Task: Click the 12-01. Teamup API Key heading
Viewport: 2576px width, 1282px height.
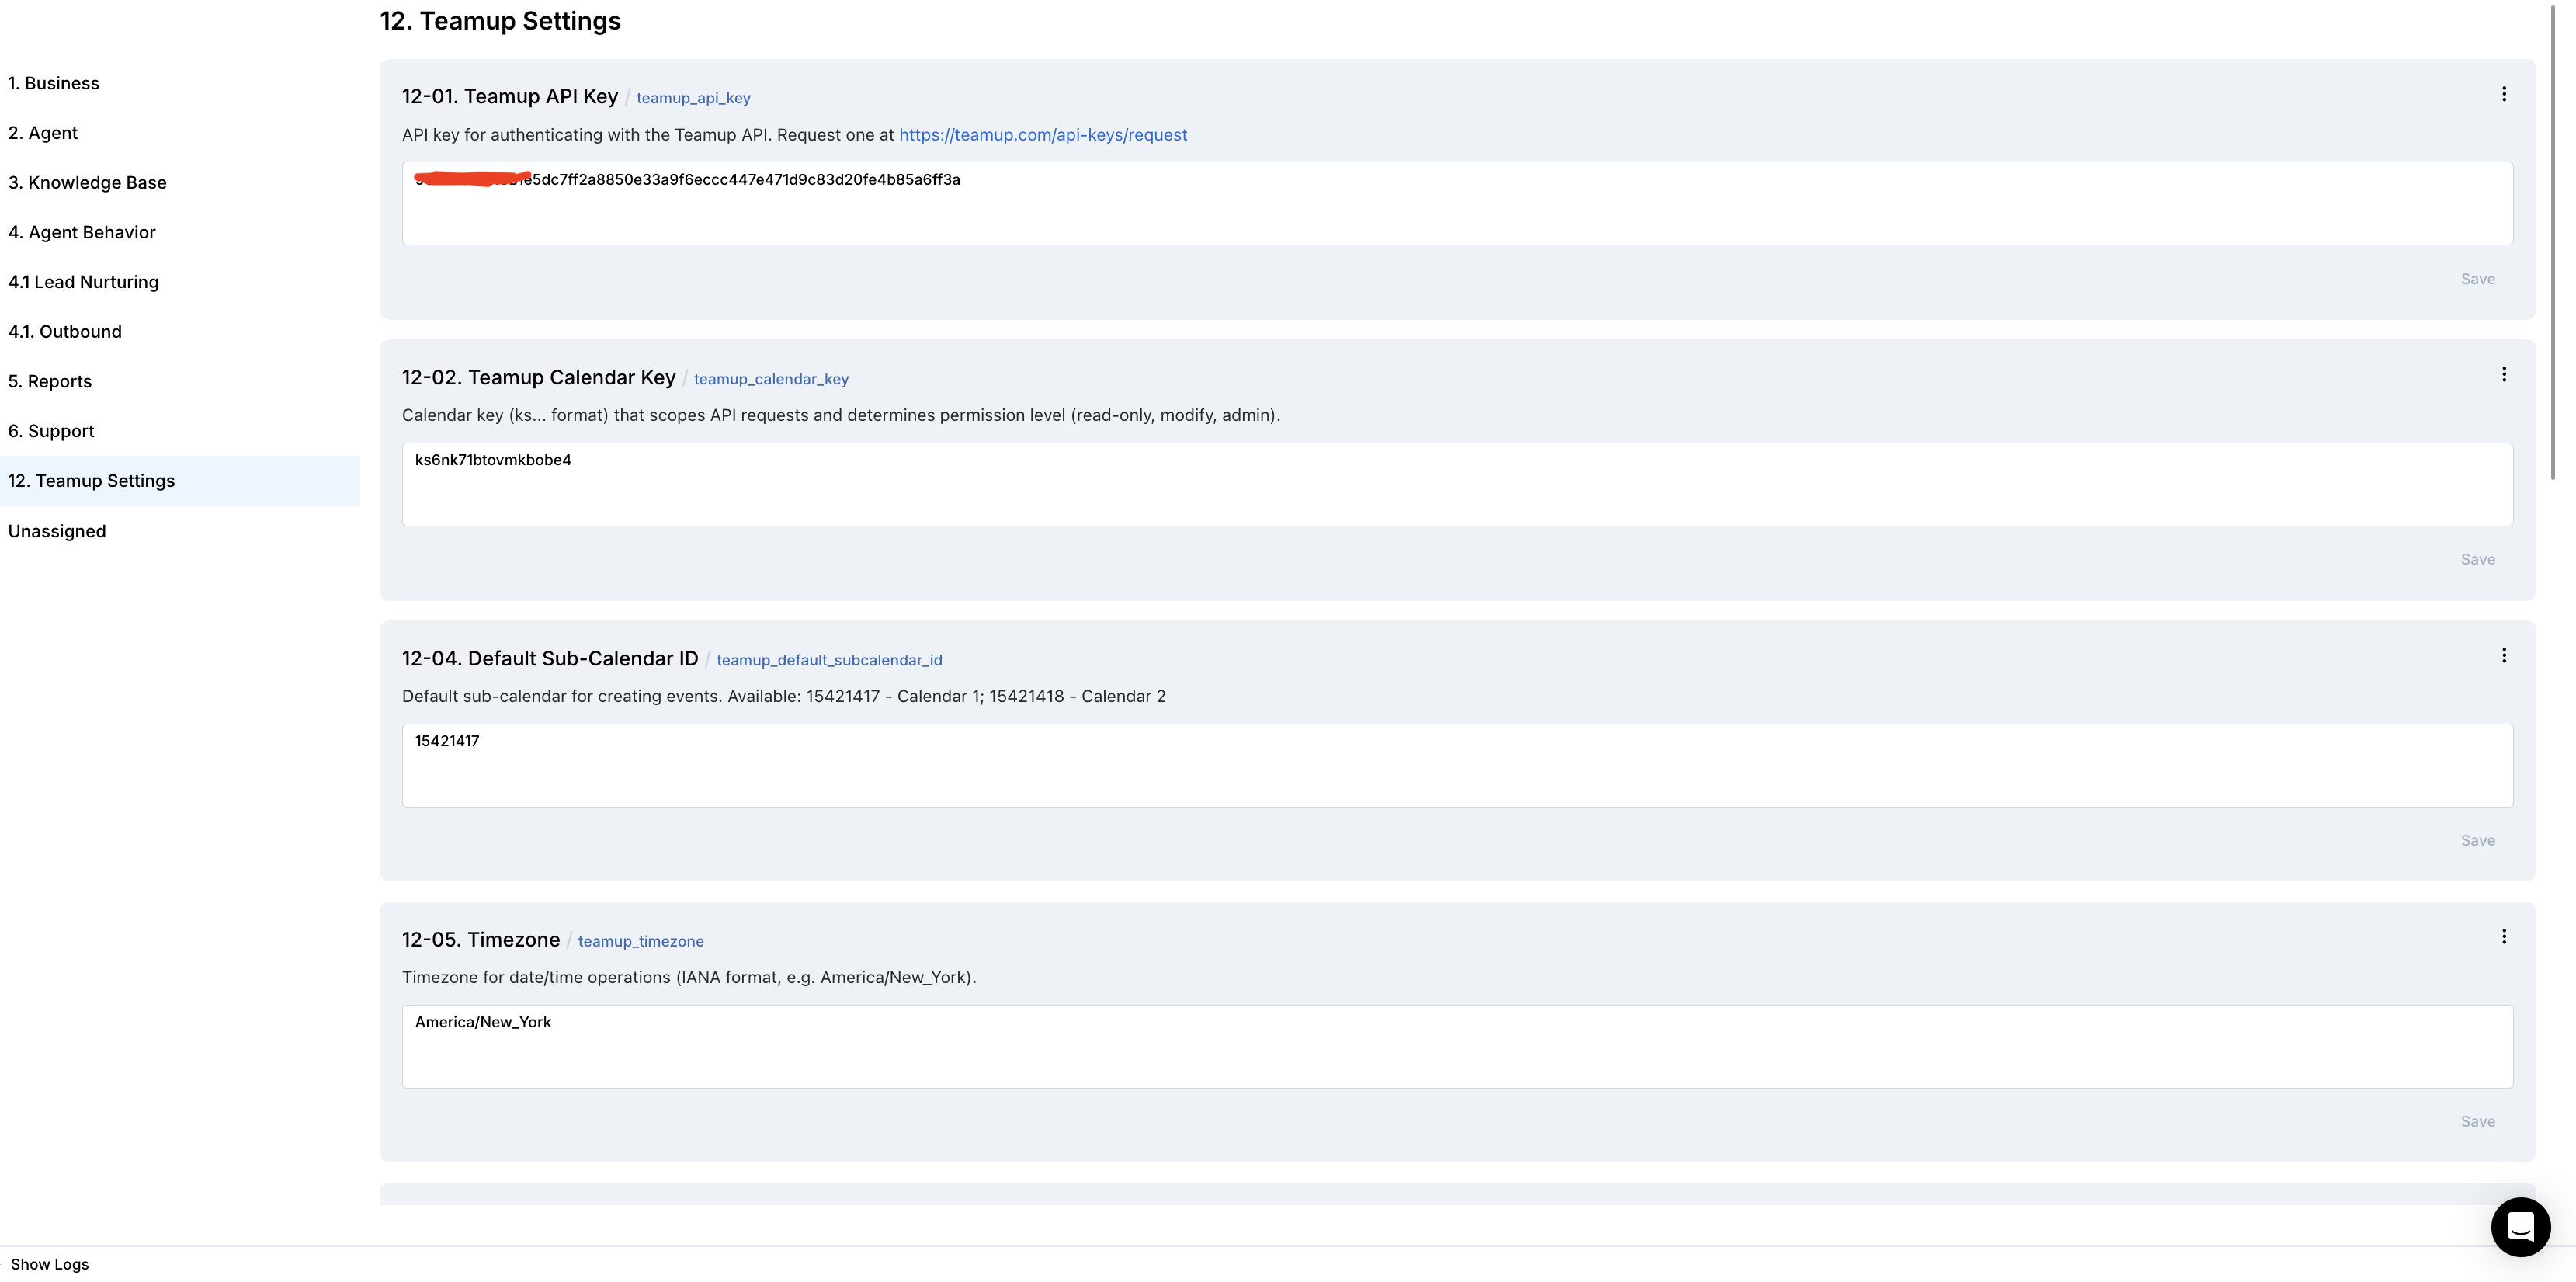Action: pos(510,96)
